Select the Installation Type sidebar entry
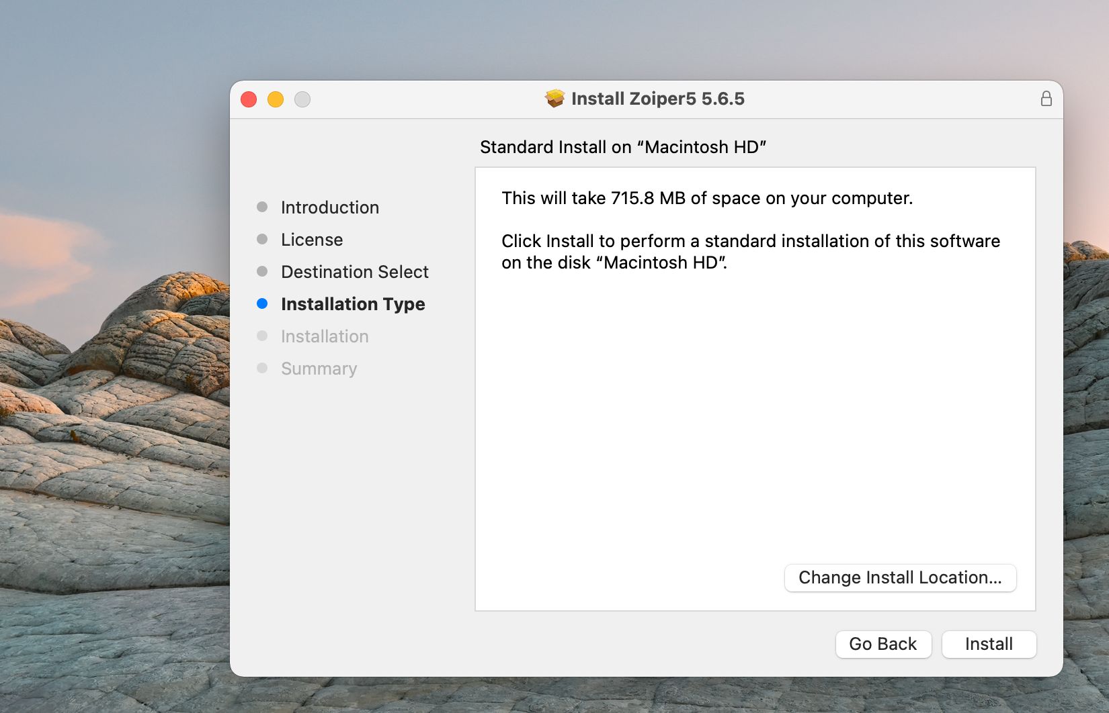Viewport: 1109px width, 713px height. pos(353,304)
